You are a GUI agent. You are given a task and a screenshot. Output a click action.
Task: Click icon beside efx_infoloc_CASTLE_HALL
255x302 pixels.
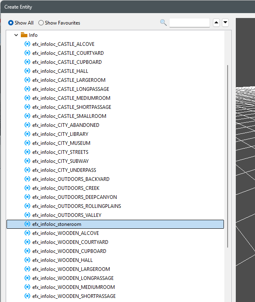point(27,71)
